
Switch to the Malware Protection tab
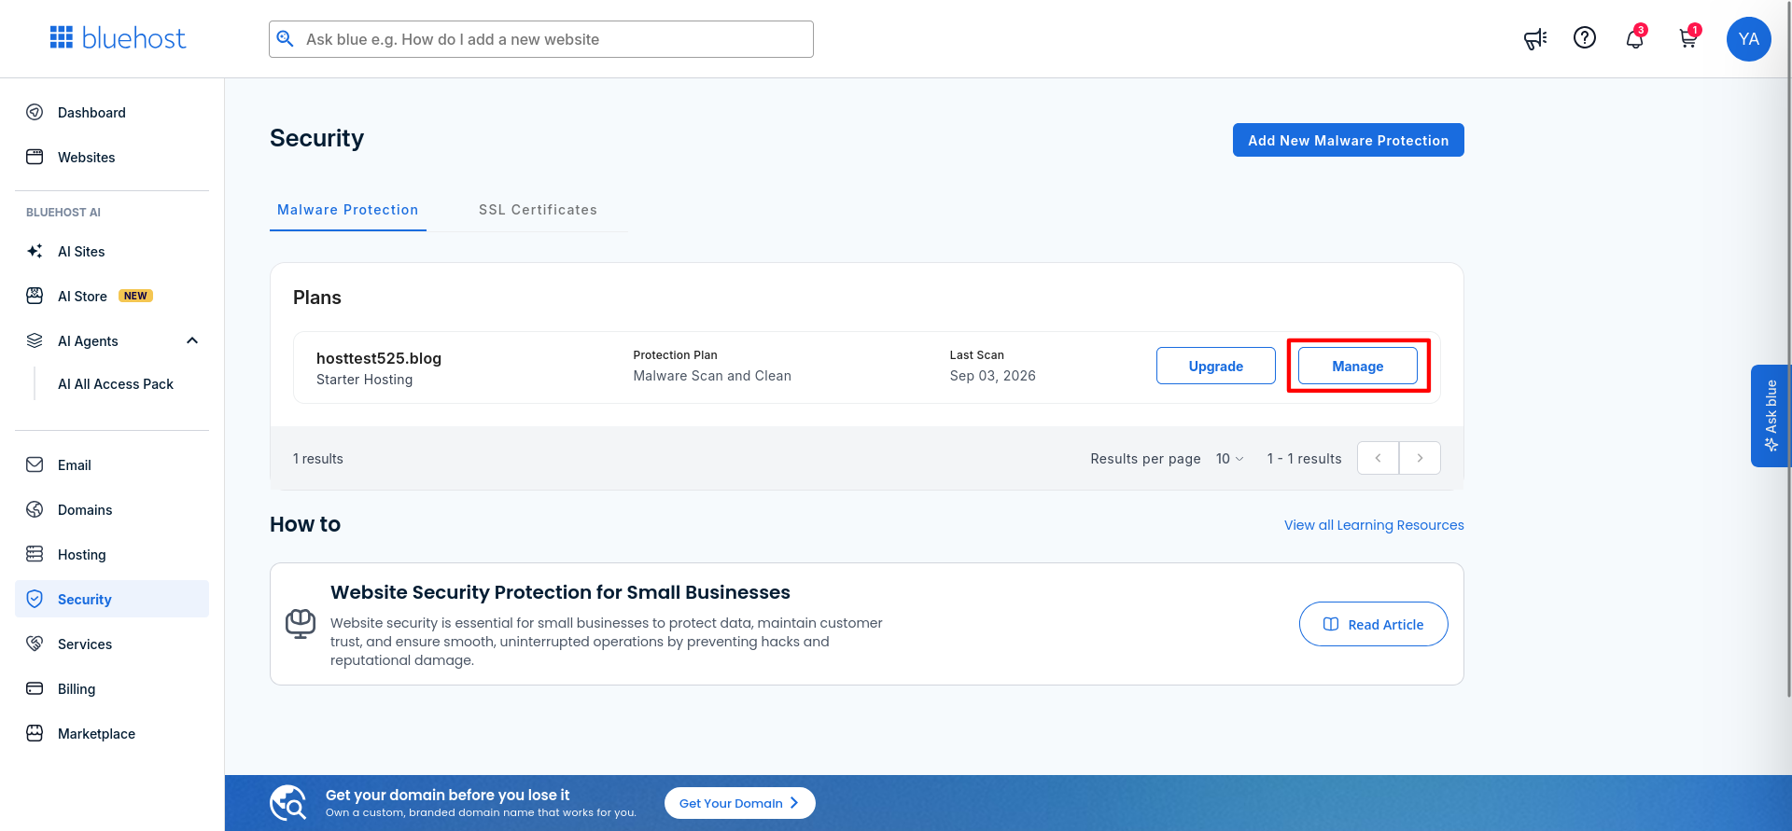tap(348, 210)
